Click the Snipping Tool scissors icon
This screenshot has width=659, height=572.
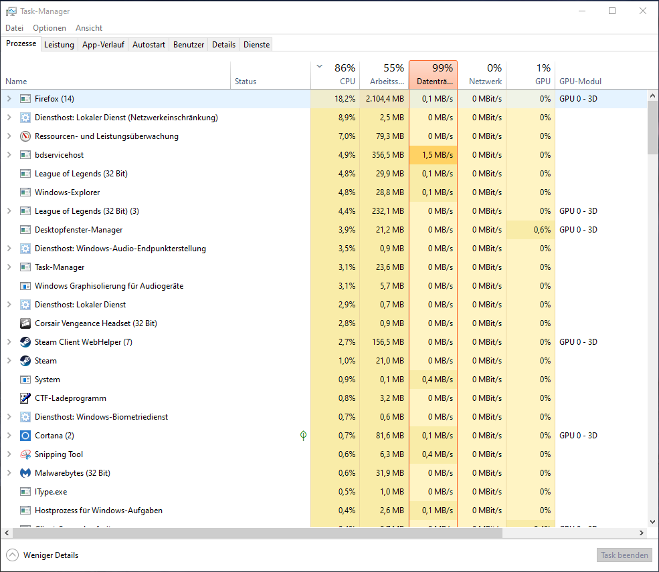tap(25, 454)
